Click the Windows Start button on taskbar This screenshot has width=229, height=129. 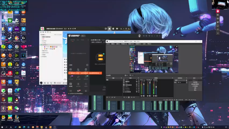coord(2,127)
